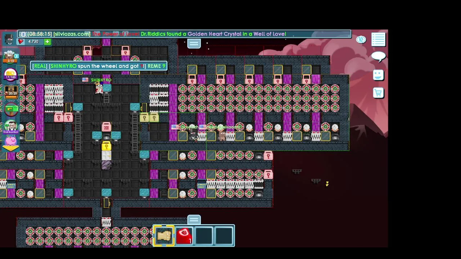
Task: Tap the yellow world lock in center
Action: (106, 146)
